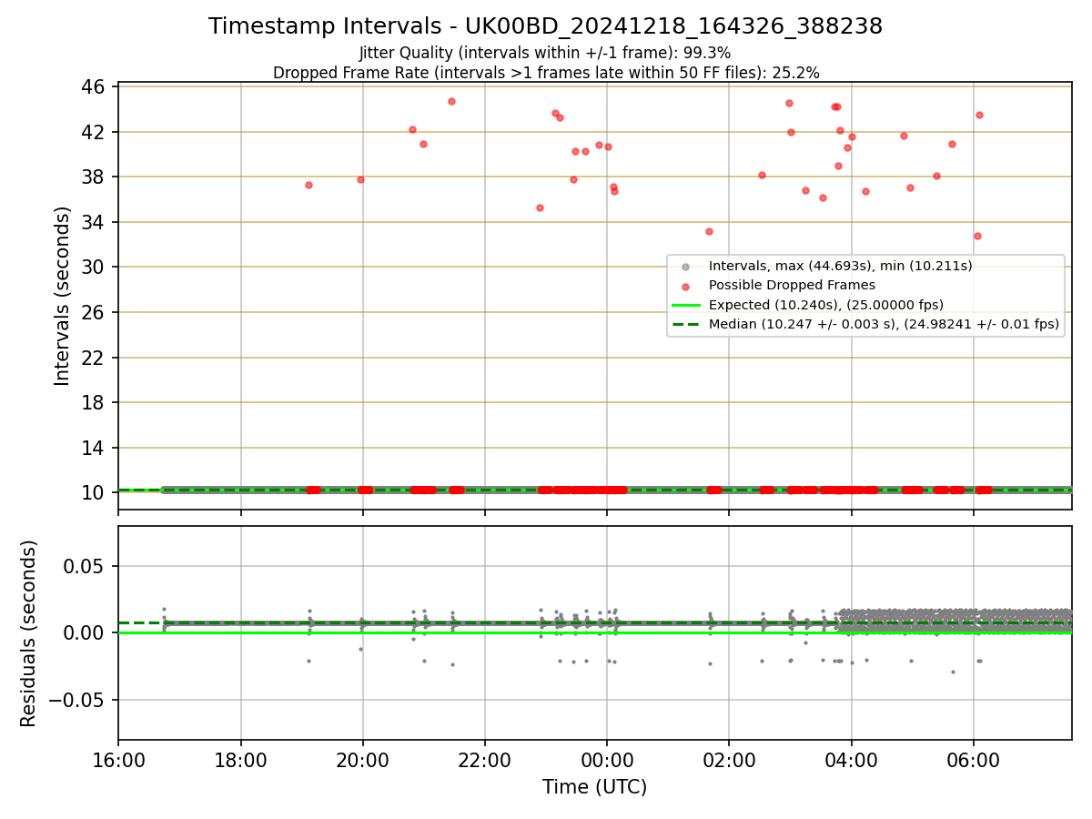
Task: Click the red dropped-frame point near 01:40 at 33 seconds
Action: [709, 231]
